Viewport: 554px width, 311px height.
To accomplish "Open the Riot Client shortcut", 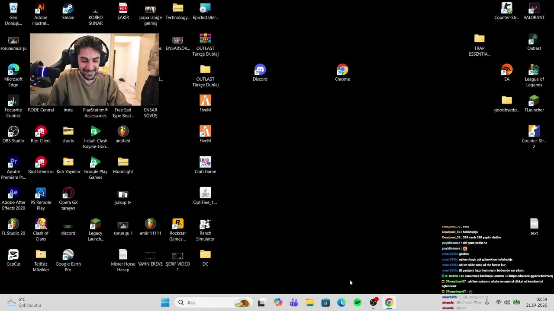I will coord(41,134).
